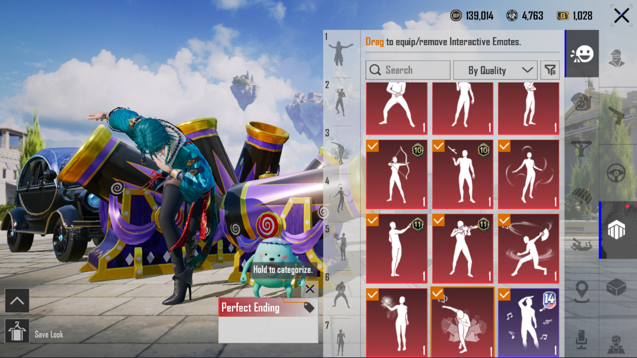Open the filter funnel options
The width and height of the screenshot is (637, 358).
(x=550, y=70)
